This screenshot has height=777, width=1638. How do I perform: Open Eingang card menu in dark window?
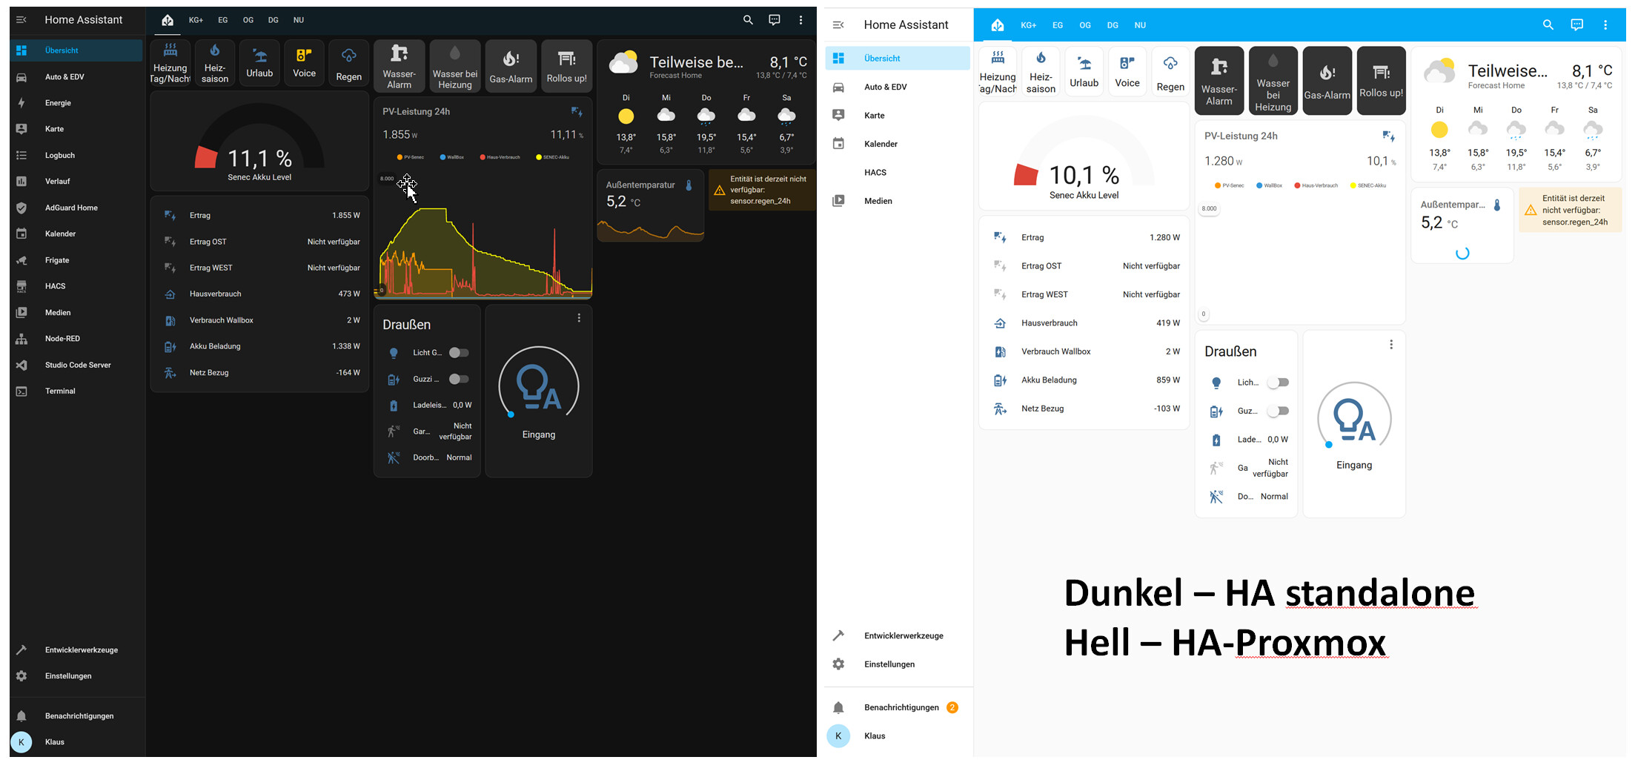pos(579,318)
